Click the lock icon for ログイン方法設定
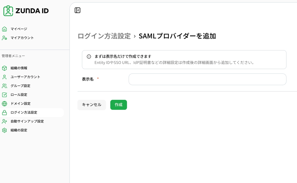Screen dimensions: 297x183 point(4,113)
